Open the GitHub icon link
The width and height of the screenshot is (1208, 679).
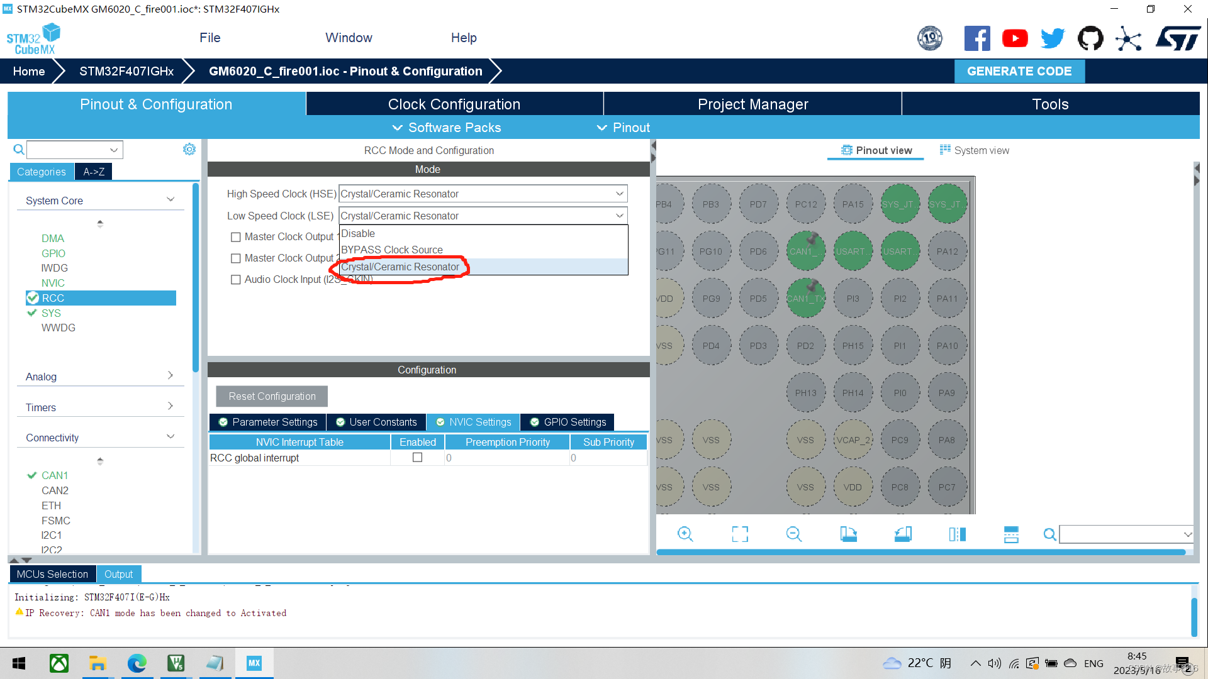pos(1090,38)
